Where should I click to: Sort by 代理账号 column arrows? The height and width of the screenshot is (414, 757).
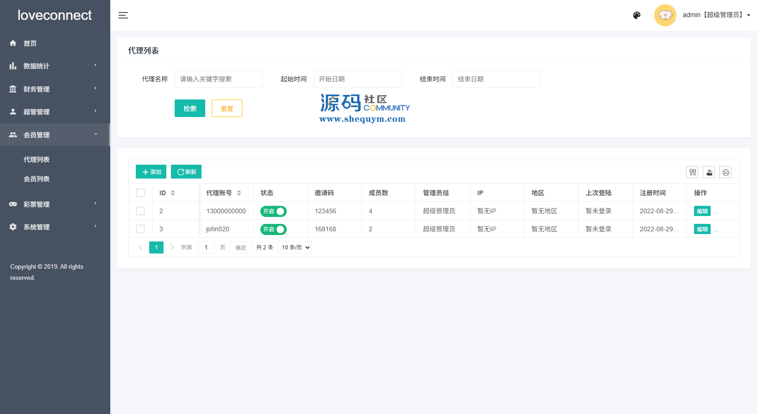tap(239, 193)
